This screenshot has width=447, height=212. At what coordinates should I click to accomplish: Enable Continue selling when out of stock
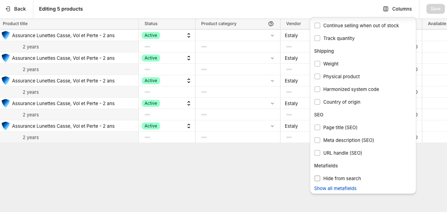point(317,25)
